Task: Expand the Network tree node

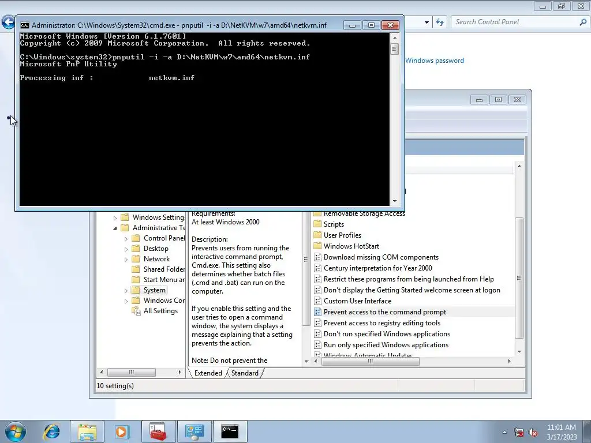Action: pos(126,260)
